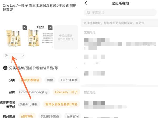Choose 品牌专柜 purchase channel

(27, 116)
